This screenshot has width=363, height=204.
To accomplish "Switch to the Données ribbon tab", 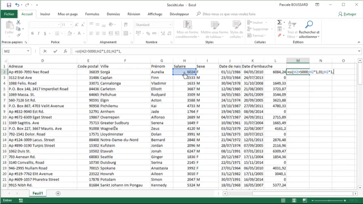I will click(x=113, y=14).
